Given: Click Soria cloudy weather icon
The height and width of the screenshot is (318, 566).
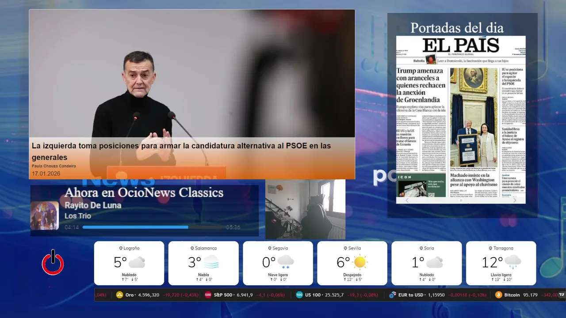Looking at the screenshot, I should click(434, 262).
